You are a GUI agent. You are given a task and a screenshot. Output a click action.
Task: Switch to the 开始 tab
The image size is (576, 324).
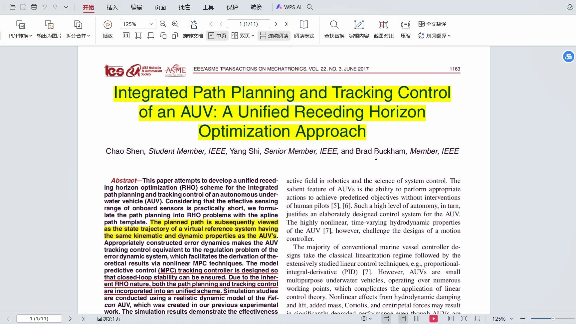click(x=88, y=7)
